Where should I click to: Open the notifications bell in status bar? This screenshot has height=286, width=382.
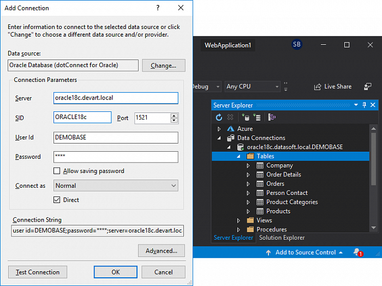(x=357, y=252)
